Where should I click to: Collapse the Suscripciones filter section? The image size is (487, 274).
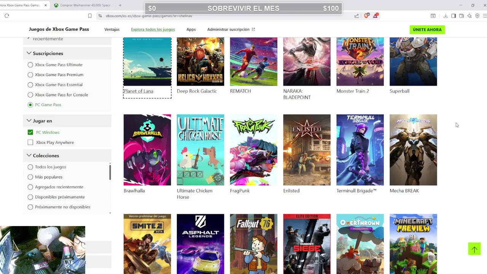tap(67, 53)
